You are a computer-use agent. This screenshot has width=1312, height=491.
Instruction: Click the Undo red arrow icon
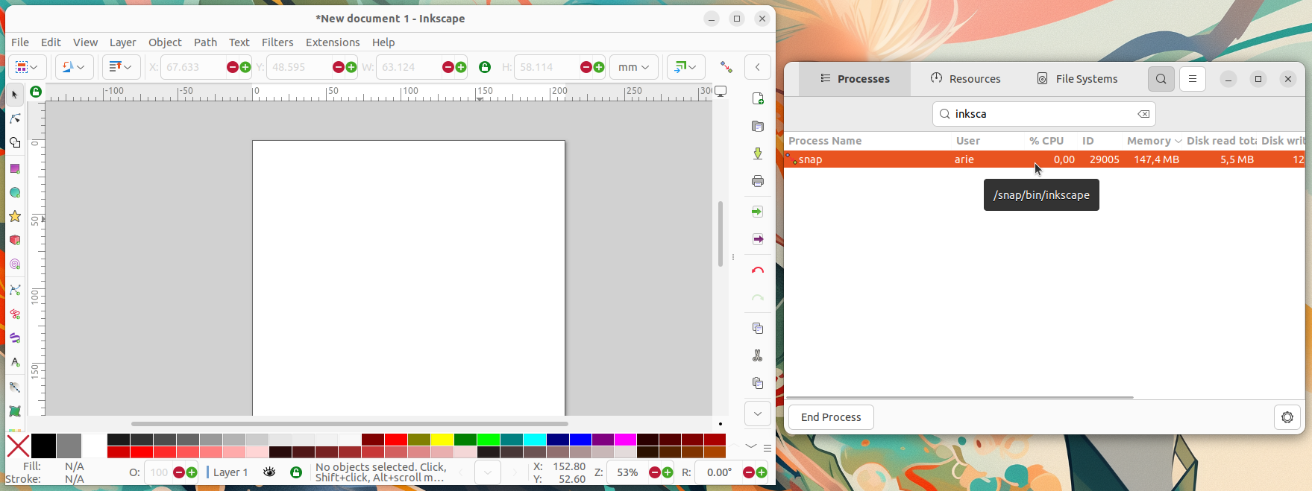(758, 270)
